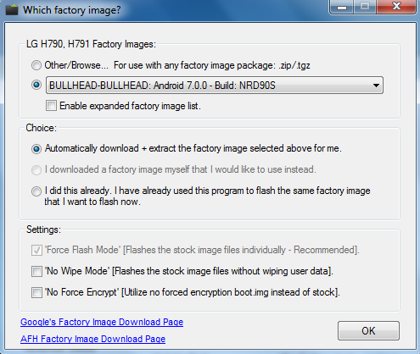Open AFH Factory Image Download Page link
Image resolution: width=420 pixels, height=354 pixels.
[x=93, y=339]
